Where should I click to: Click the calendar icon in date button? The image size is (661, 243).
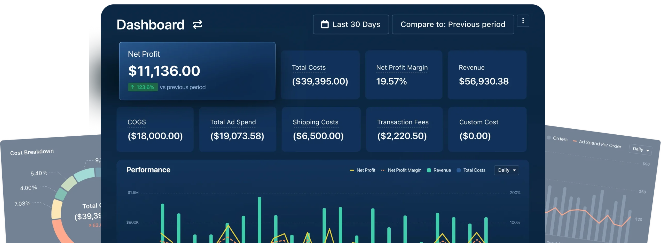[x=325, y=24]
